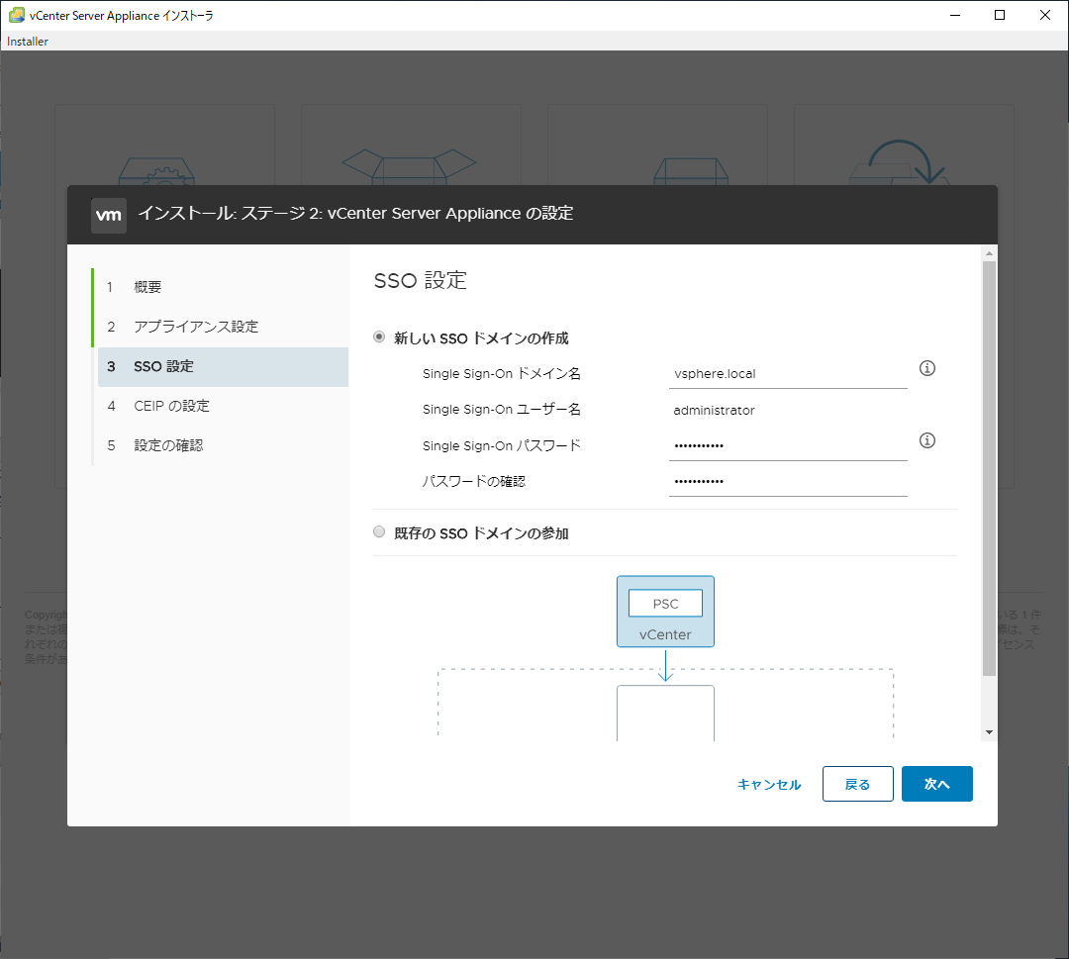Click the vm logo in dialog header
The width and height of the screenshot is (1069, 959).
coord(109,216)
